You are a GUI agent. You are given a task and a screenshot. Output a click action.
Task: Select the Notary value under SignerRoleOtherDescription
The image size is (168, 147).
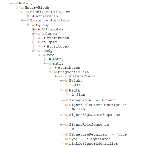78,109
